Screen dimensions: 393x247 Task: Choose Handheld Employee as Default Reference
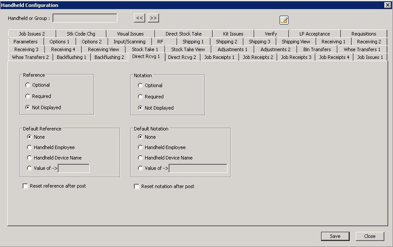(x=30, y=147)
